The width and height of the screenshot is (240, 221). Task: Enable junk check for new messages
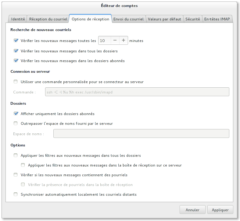(x=16, y=175)
